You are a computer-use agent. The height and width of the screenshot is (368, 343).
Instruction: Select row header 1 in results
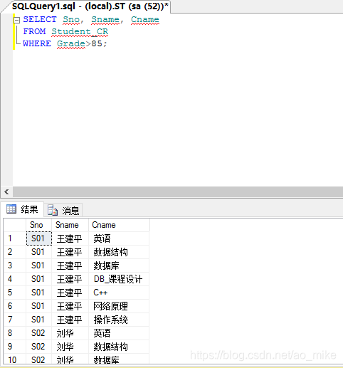click(15, 238)
